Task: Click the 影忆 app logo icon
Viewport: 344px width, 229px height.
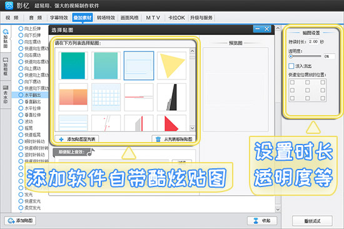Action: coord(9,6)
